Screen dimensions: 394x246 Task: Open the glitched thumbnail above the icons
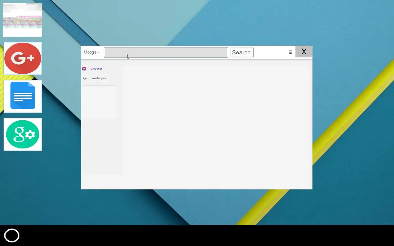(23, 20)
